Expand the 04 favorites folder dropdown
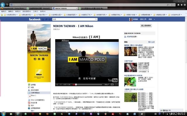187x116 pixels. pos(91,15)
